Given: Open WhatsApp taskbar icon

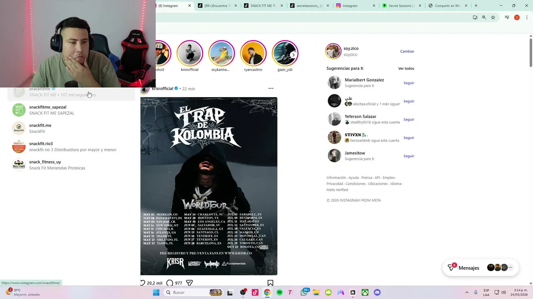Looking at the screenshot, I should click(x=304, y=292).
